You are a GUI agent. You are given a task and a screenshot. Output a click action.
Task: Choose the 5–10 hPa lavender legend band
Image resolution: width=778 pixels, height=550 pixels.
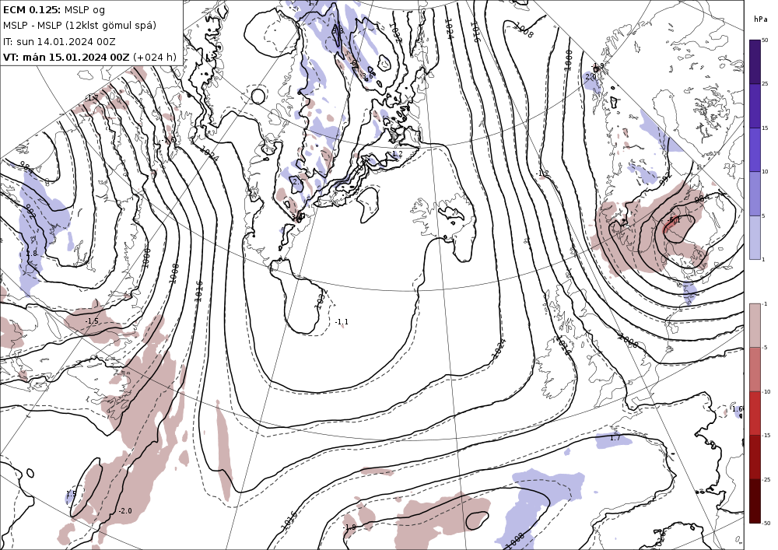point(755,194)
